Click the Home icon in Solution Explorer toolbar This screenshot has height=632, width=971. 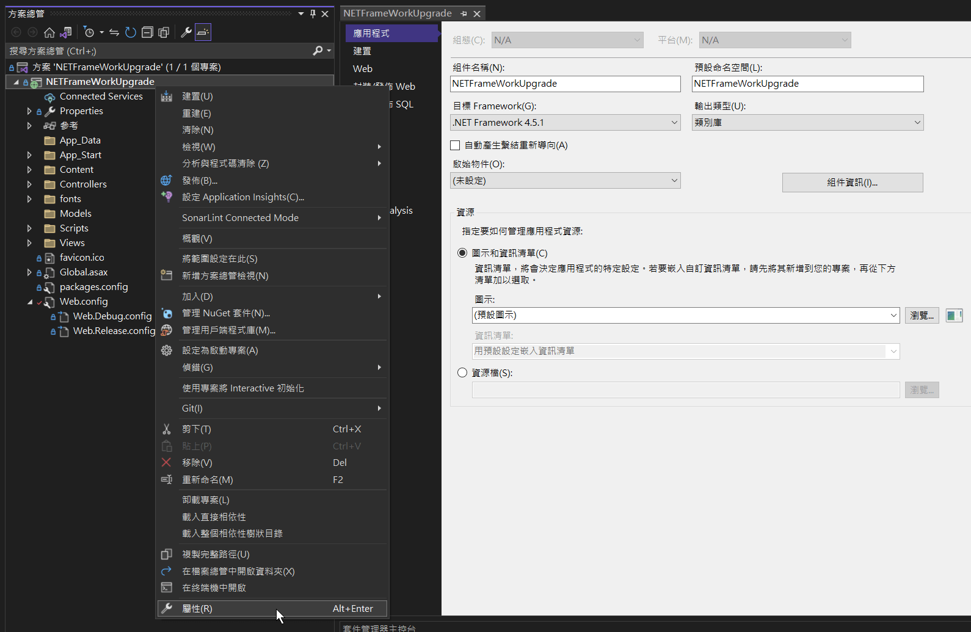(49, 32)
